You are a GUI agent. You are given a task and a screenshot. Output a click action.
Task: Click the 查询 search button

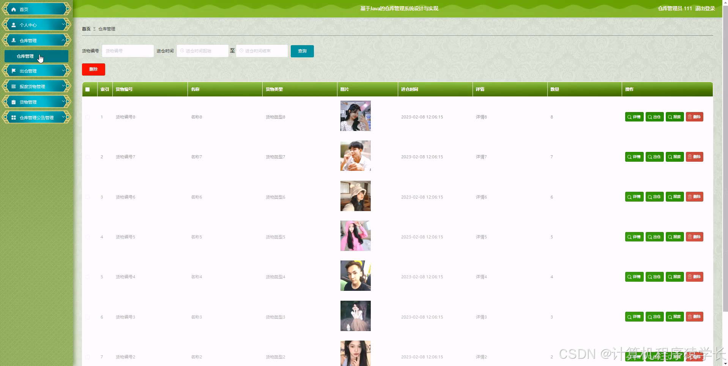coord(302,51)
